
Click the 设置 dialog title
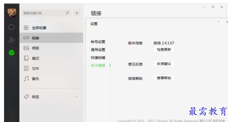(x=94, y=24)
